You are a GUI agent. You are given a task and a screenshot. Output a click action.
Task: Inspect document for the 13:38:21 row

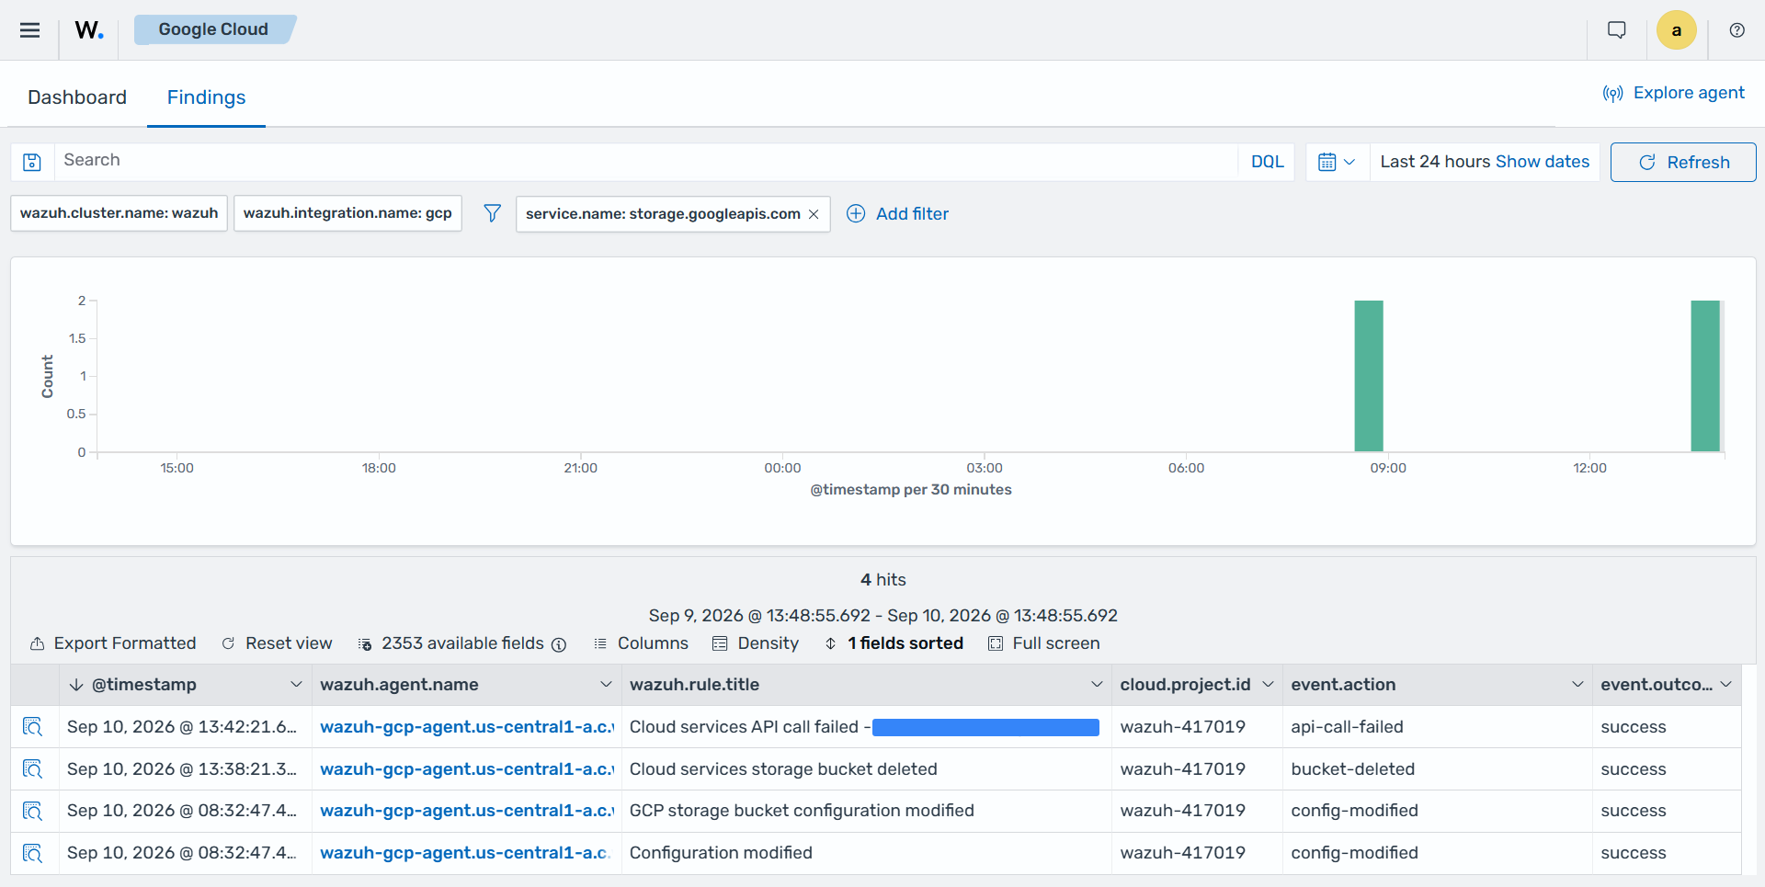33,769
